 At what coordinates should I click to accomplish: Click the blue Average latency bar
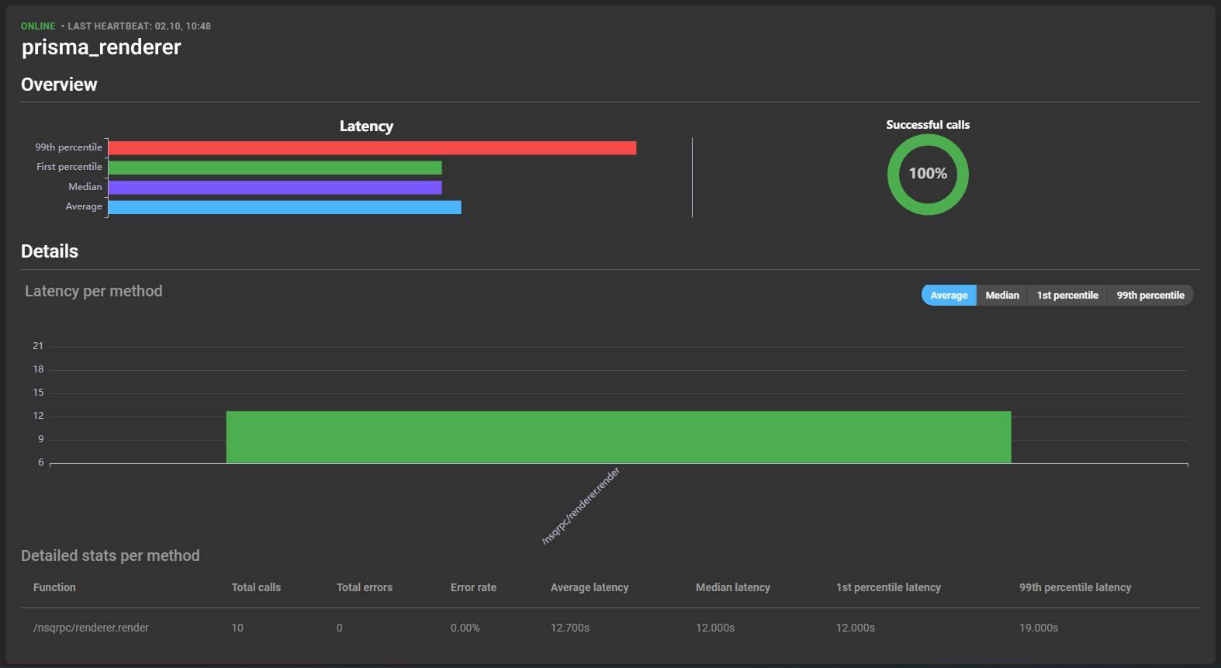[x=285, y=207]
